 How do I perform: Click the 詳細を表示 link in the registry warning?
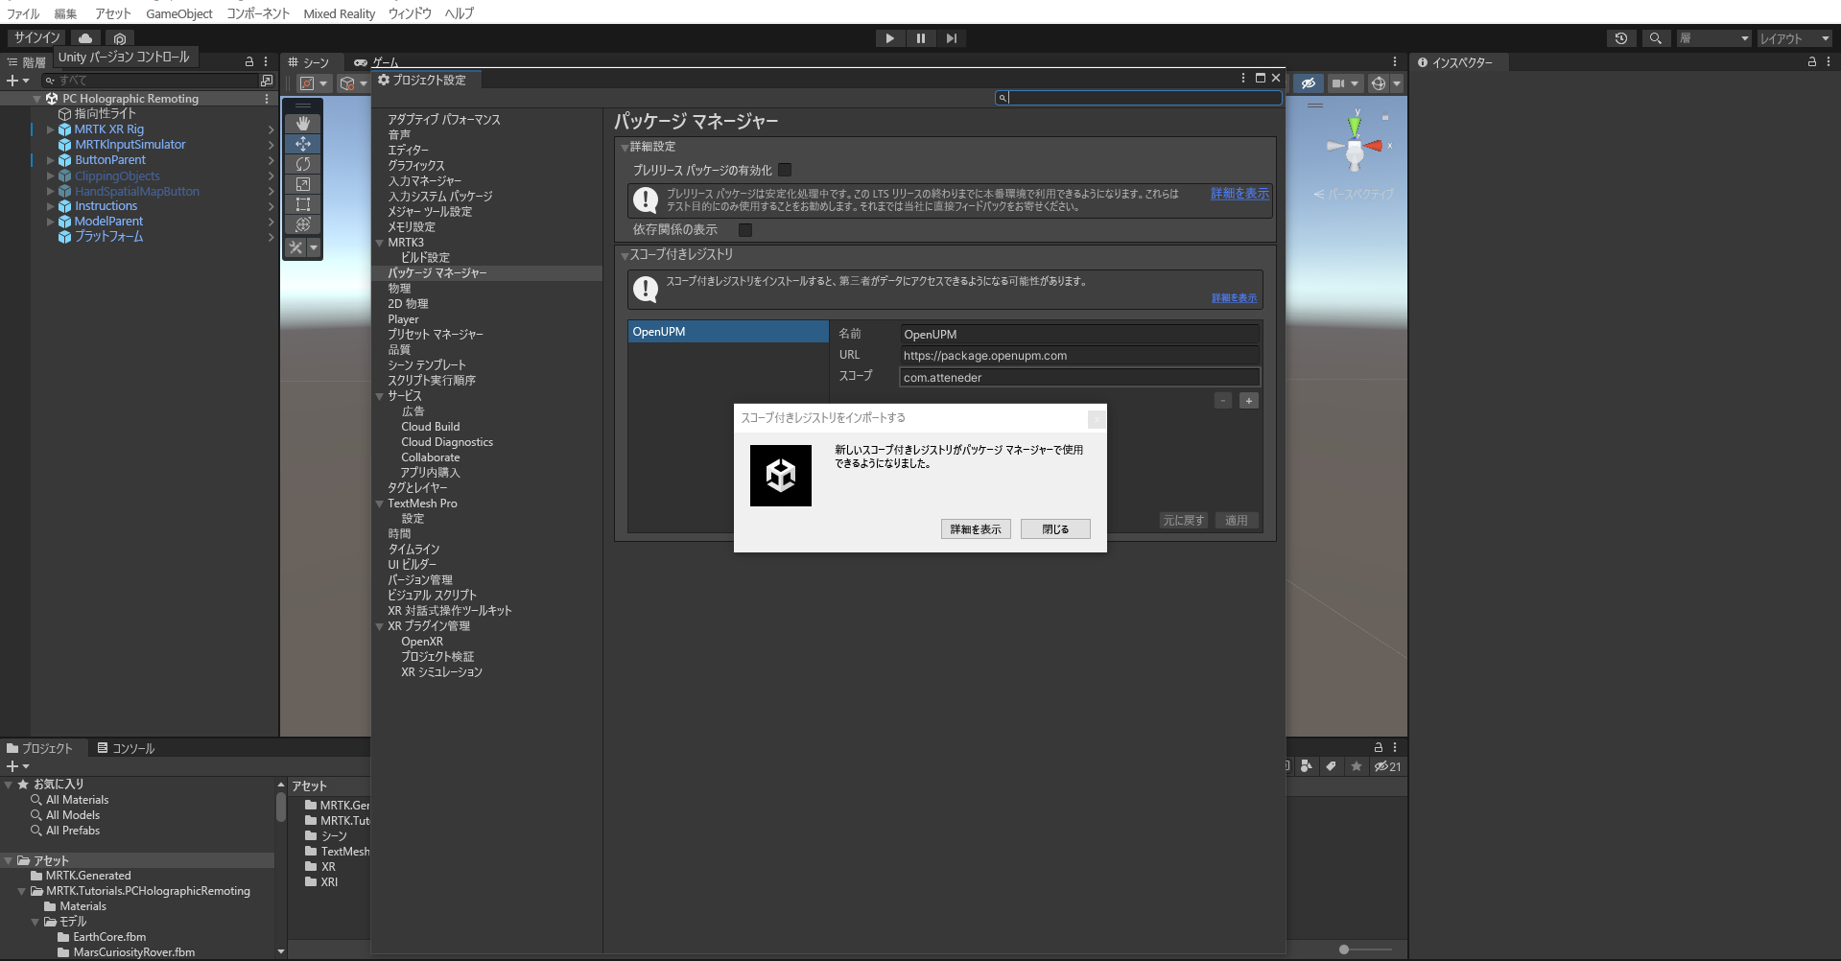(x=1234, y=297)
